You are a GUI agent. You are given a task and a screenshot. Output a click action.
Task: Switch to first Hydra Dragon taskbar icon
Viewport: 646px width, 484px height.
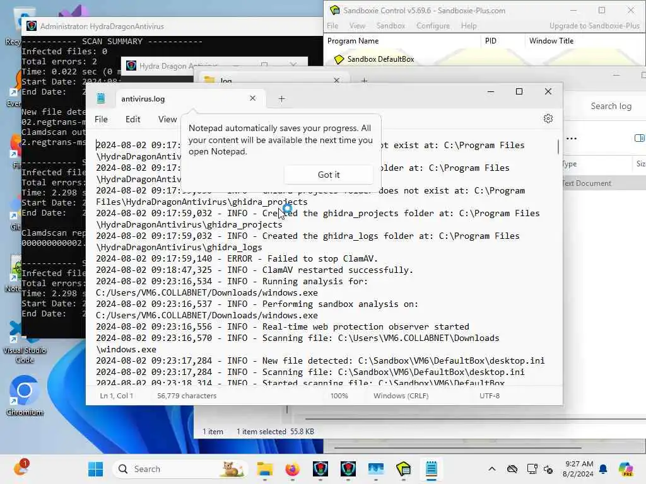pyautogui.click(x=320, y=469)
